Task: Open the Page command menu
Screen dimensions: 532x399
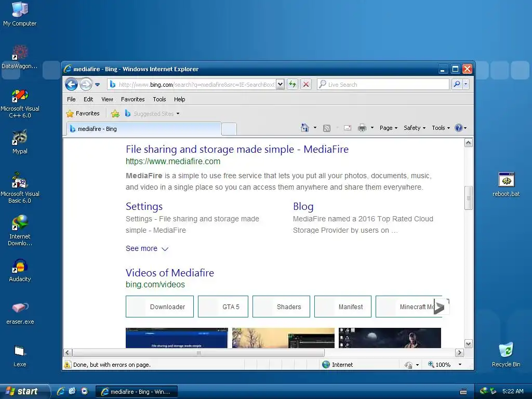Action: pyautogui.click(x=389, y=128)
